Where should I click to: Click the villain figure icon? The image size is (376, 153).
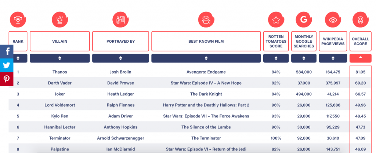tap(59, 19)
